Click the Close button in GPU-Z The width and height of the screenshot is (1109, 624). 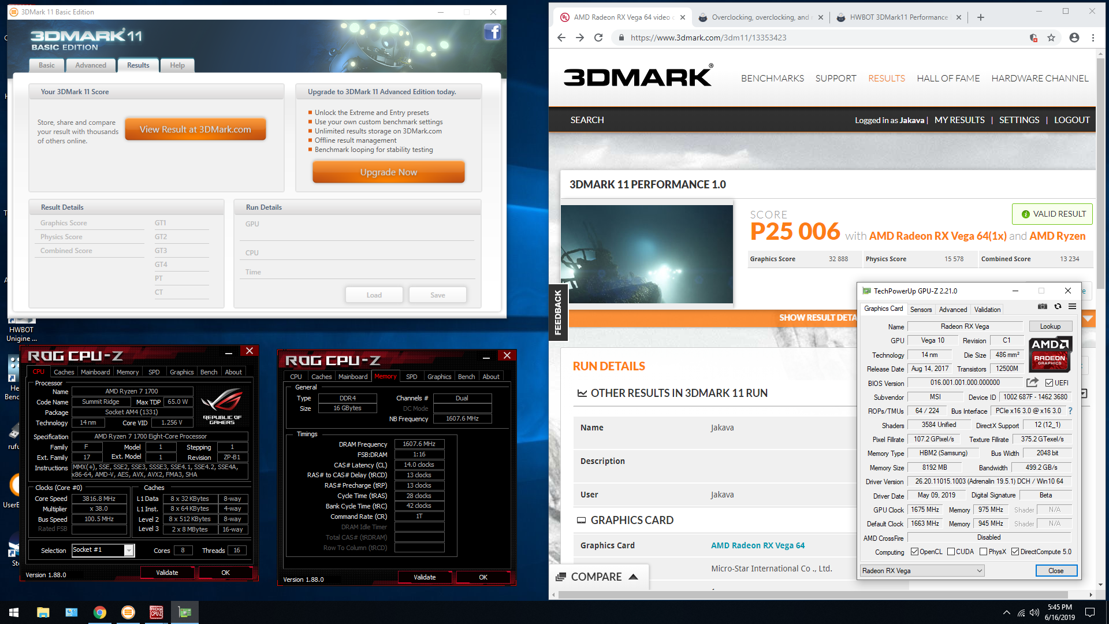coord(1056,570)
